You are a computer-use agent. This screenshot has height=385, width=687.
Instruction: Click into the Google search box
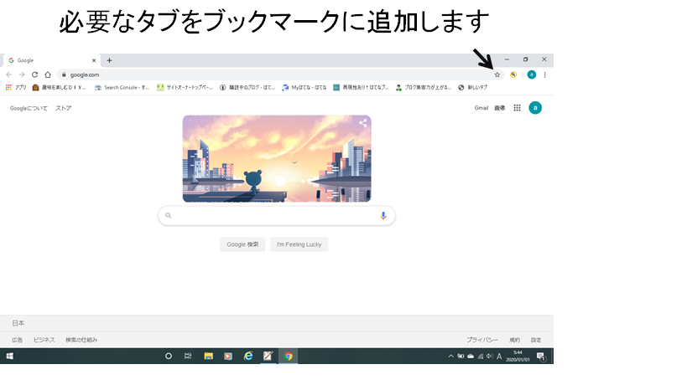(x=277, y=215)
